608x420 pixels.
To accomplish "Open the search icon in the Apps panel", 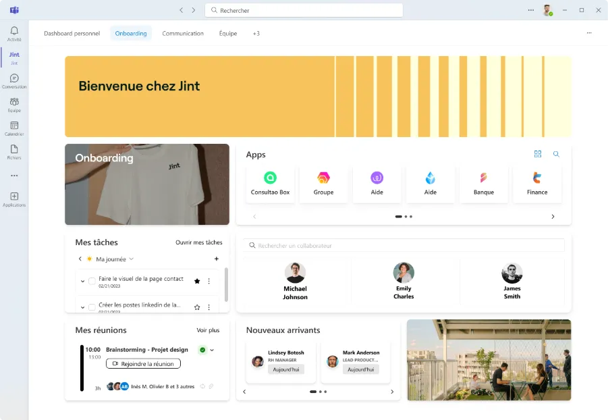I will (x=555, y=154).
